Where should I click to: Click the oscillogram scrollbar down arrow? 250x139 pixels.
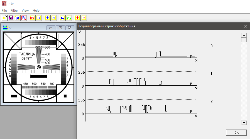pos(244,123)
